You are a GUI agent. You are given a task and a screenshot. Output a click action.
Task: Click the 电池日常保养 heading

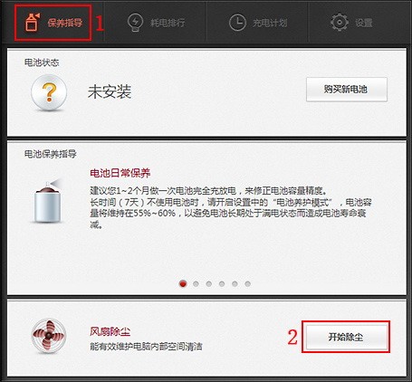click(120, 173)
